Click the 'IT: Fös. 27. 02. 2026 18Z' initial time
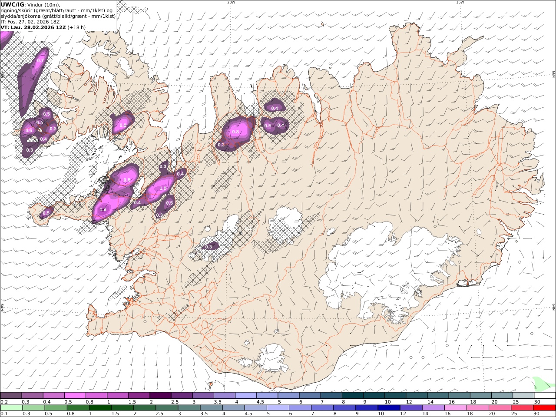The height and width of the screenshot is (417, 556). 30,22
